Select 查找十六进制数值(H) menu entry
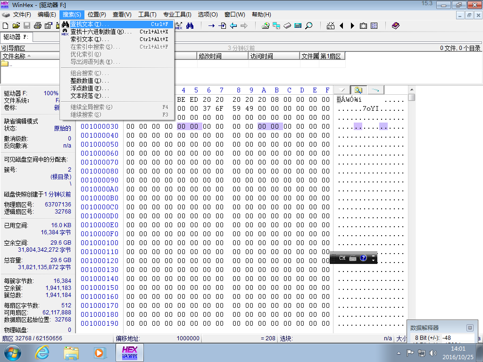 (117, 32)
